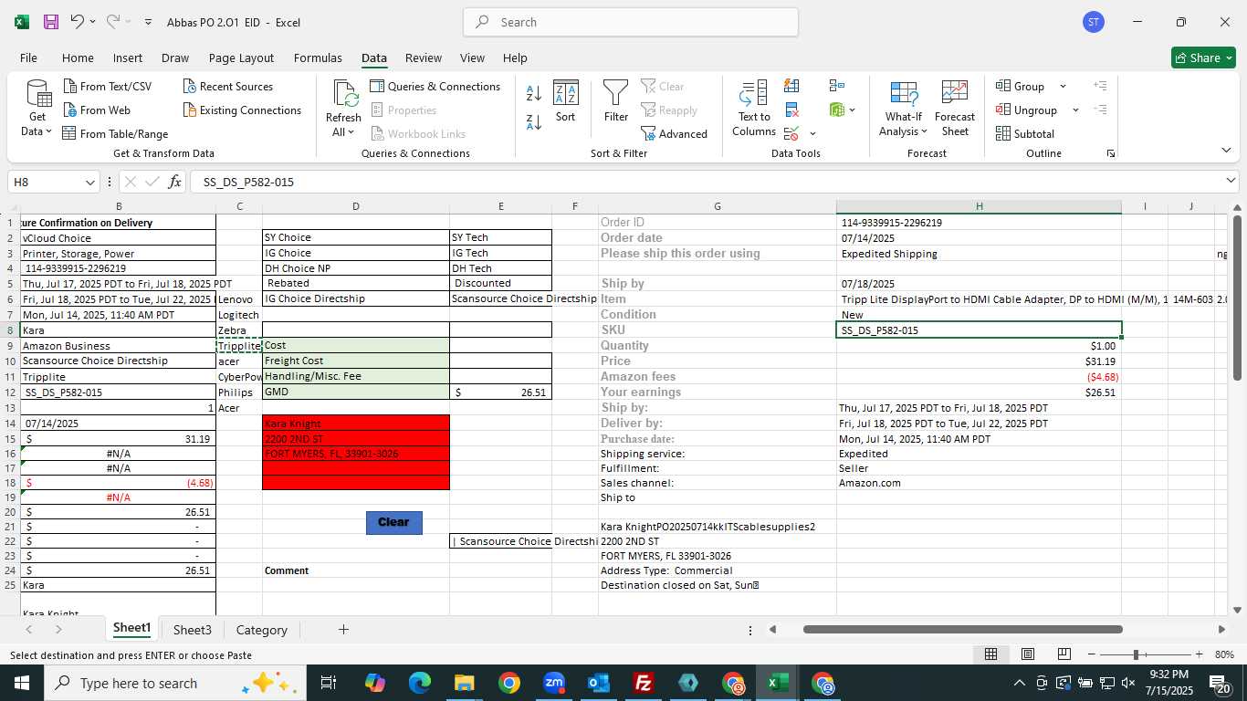This screenshot has height=701, width=1247.
Task: Select the Sheet3 worksheet tab
Action: pos(193,630)
